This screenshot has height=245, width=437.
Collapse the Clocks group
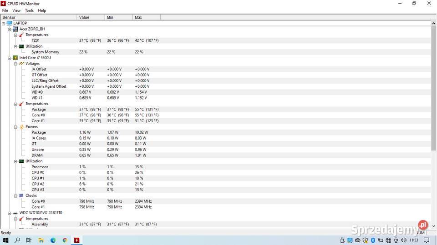[15, 196]
